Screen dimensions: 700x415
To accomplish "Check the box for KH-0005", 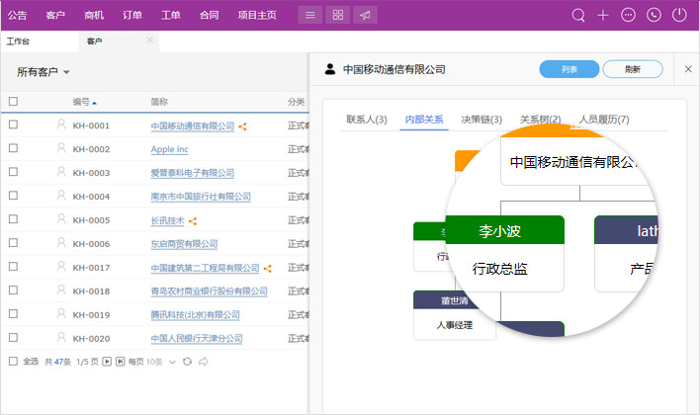I will tap(14, 219).
